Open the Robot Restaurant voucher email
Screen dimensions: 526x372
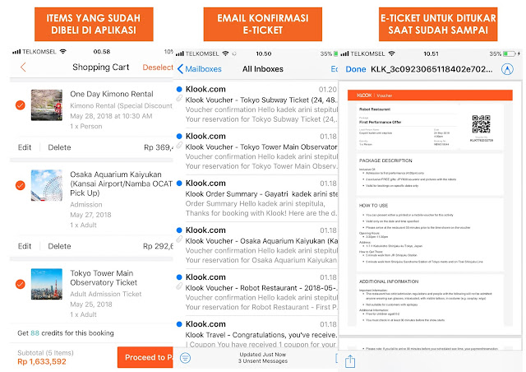tap(257, 292)
